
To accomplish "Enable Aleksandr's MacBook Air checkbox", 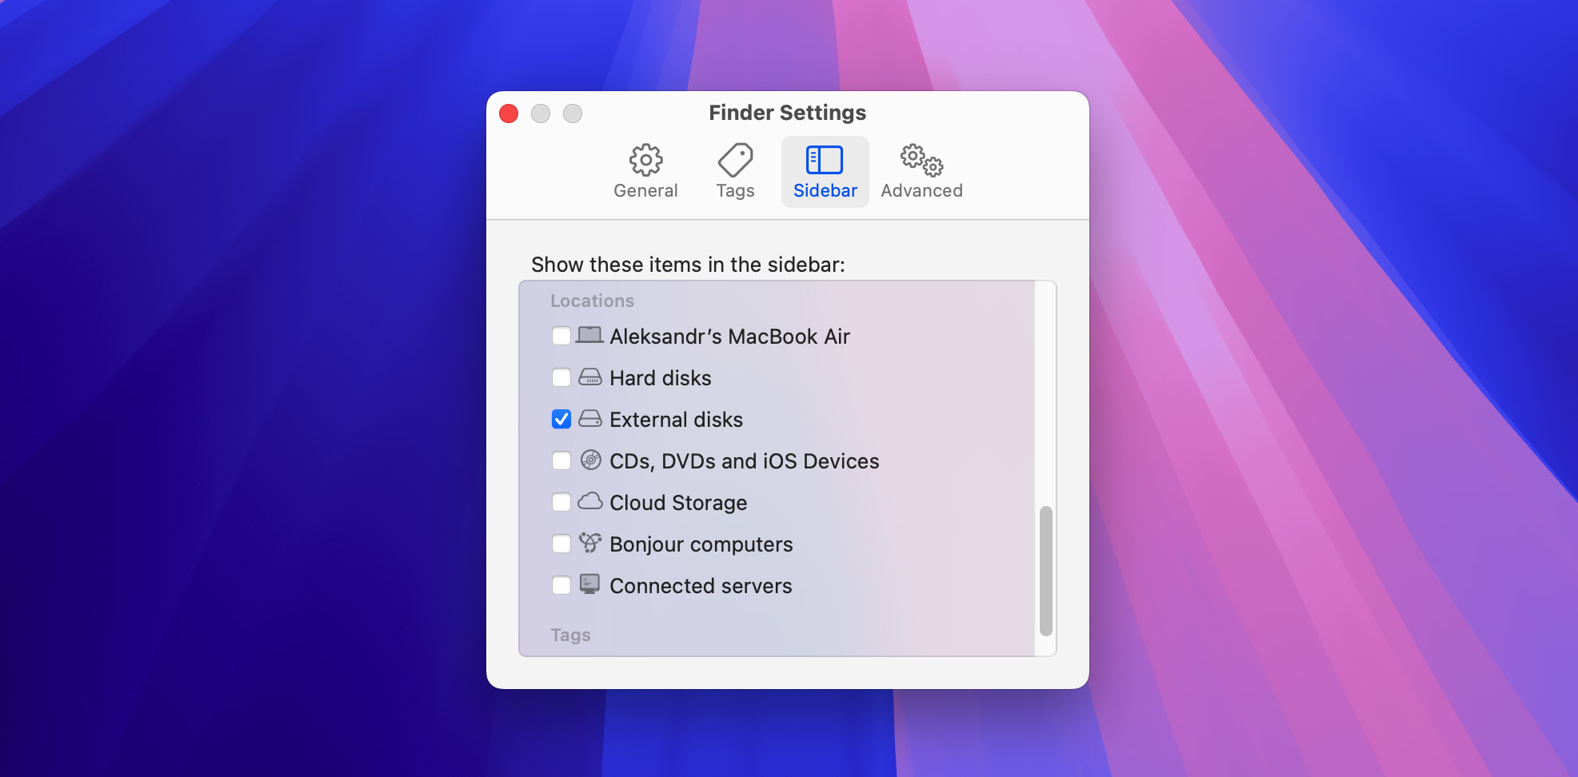I will (x=561, y=336).
